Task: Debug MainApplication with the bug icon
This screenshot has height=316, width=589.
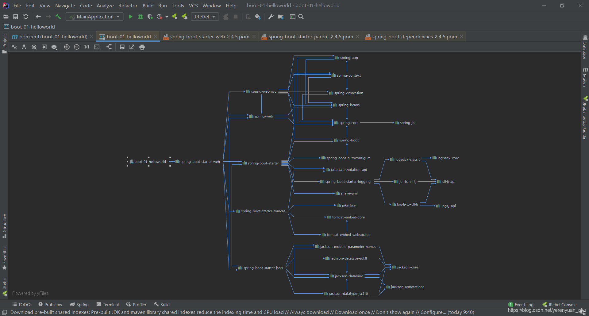Action: click(141, 17)
